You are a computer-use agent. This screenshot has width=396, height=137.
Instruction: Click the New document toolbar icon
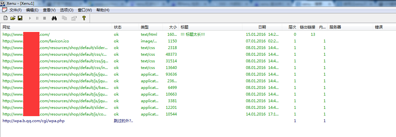pos(5,18)
